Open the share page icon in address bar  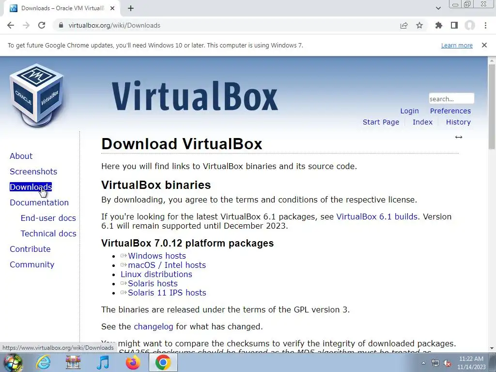click(403, 25)
